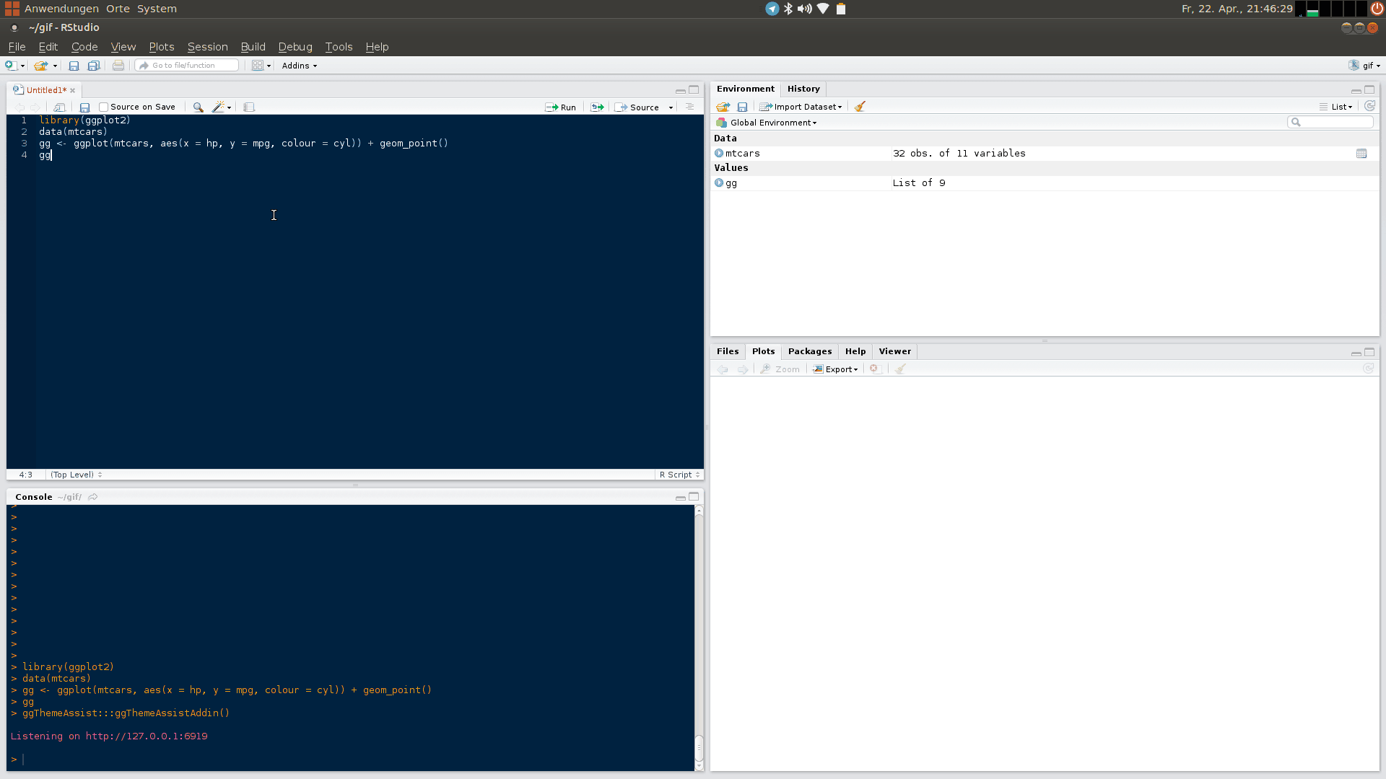Image resolution: width=1386 pixels, height=779 pixels.
Task: Open the Addins dropdown
Action: tap(299, 66)
